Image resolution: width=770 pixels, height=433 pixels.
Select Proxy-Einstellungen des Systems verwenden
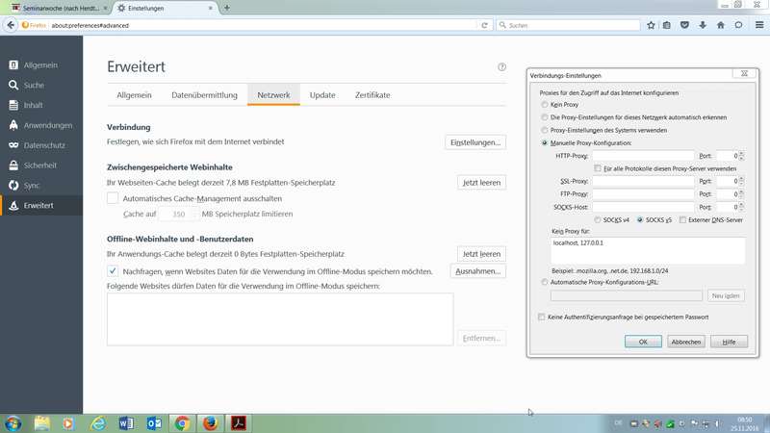pos(544,130)
